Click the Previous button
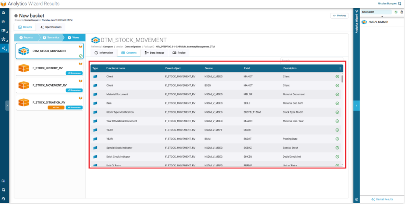This screenshot has height=204, width=406. pos(339,15)
